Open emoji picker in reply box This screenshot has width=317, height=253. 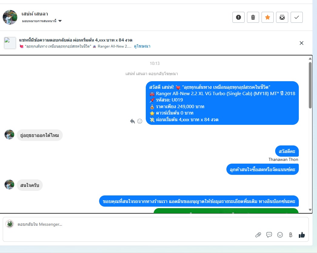point(280,235)
